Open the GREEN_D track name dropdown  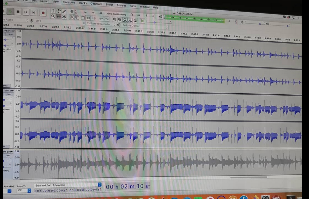click(9, 31)
